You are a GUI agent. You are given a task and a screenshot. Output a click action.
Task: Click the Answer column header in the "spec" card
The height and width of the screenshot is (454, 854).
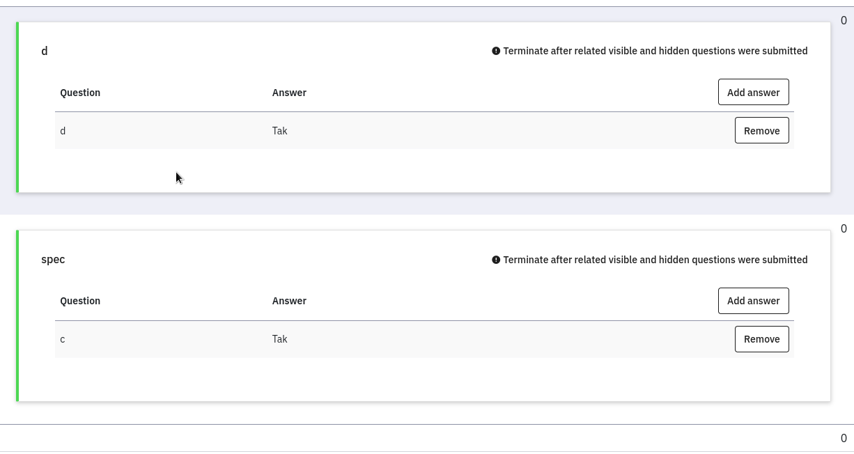click(x=289, y=301)
